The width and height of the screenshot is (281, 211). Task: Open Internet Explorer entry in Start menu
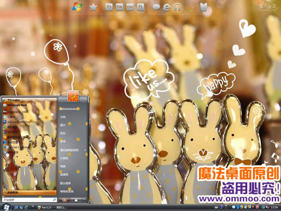click(17, 147)
